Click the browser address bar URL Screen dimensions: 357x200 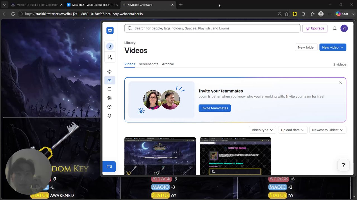click(x=84, y=14)
